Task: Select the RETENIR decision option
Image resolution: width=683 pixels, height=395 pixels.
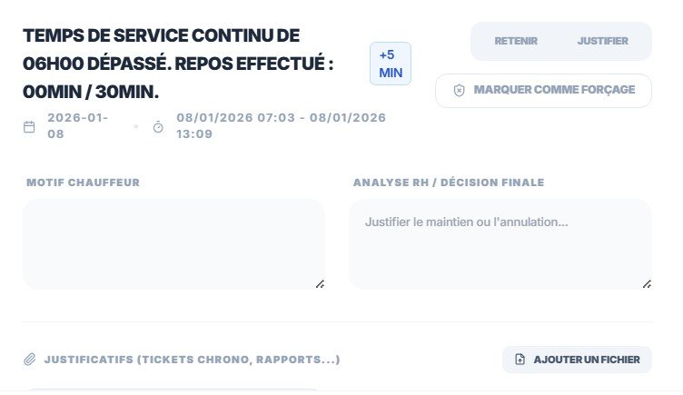Action: click(516, 41)
